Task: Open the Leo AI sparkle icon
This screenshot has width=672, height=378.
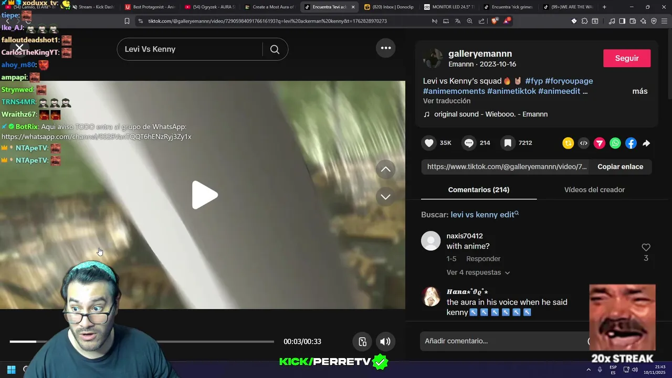Action: click(643, 21)
